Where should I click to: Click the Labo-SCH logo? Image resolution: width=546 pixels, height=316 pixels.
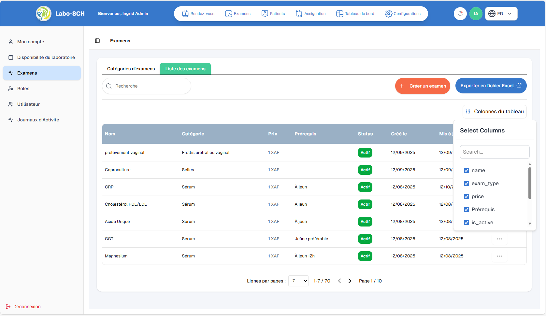point(44,14)
